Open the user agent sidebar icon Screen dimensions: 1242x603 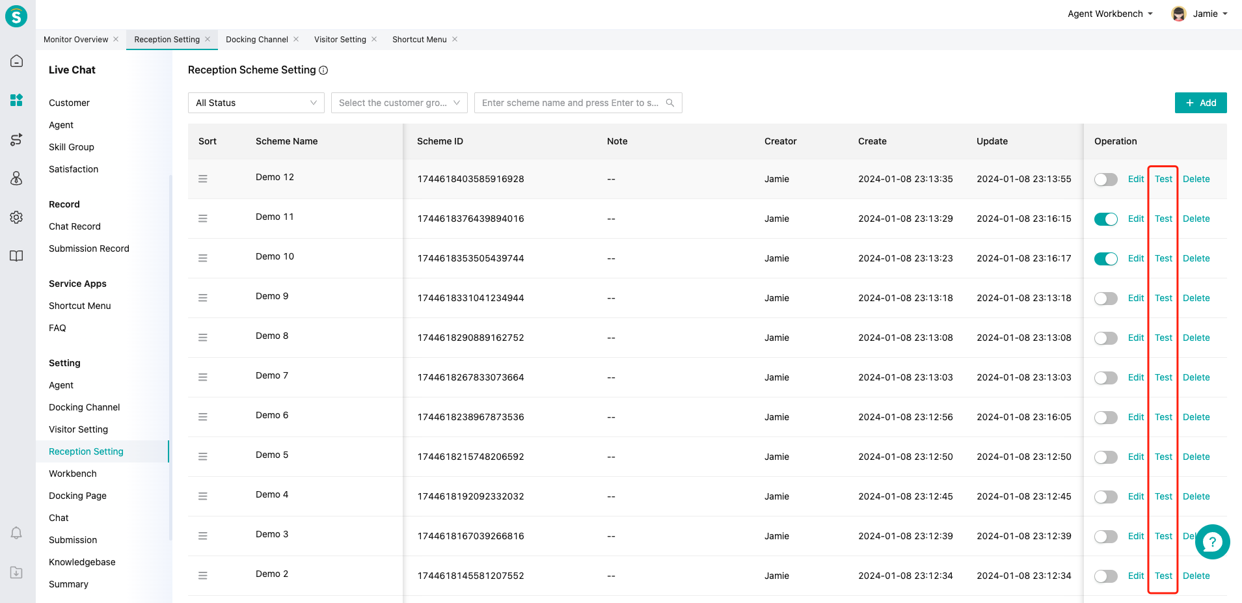point(16,178)
